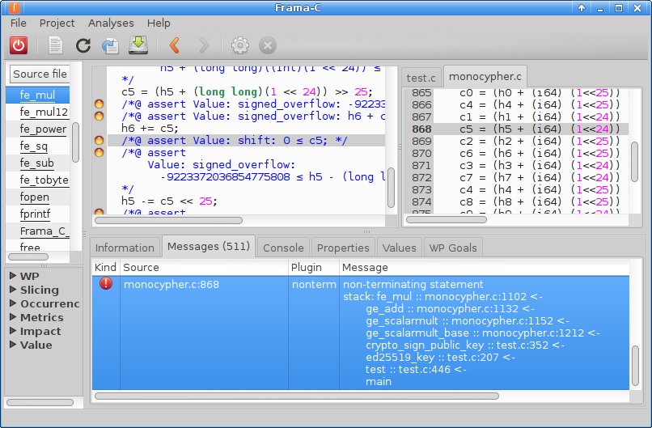Open the Values tab

[399, 248]
